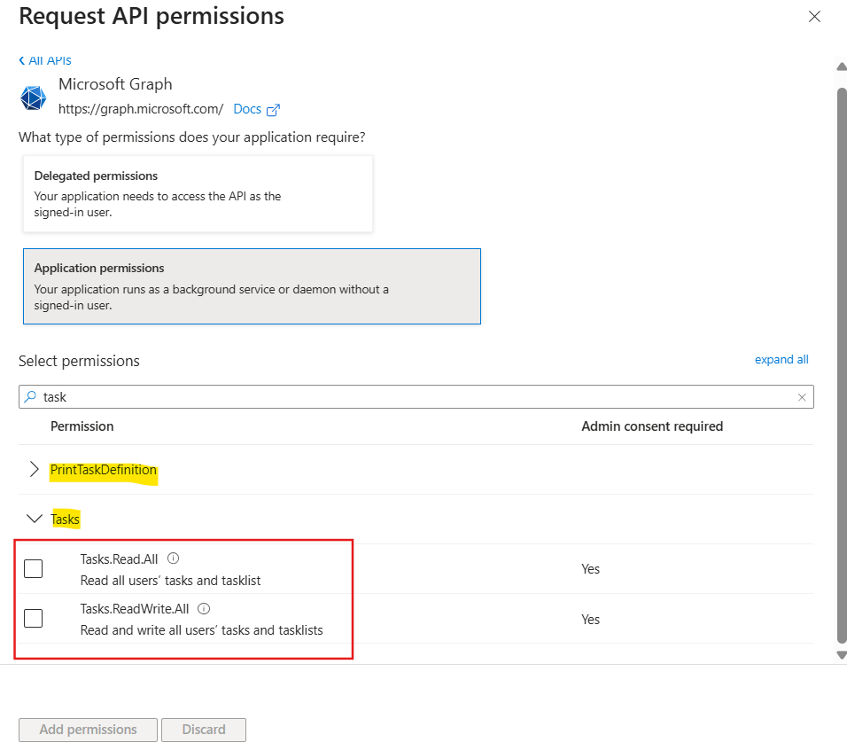The image size is (847, 750).
Task: Select the PrintTaskDefinition group label
Action: 103,470
